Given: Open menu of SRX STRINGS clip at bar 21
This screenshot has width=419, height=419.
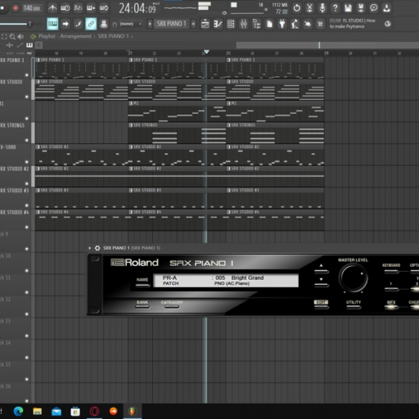Looking at the screenshot, I should pos(131,125).
